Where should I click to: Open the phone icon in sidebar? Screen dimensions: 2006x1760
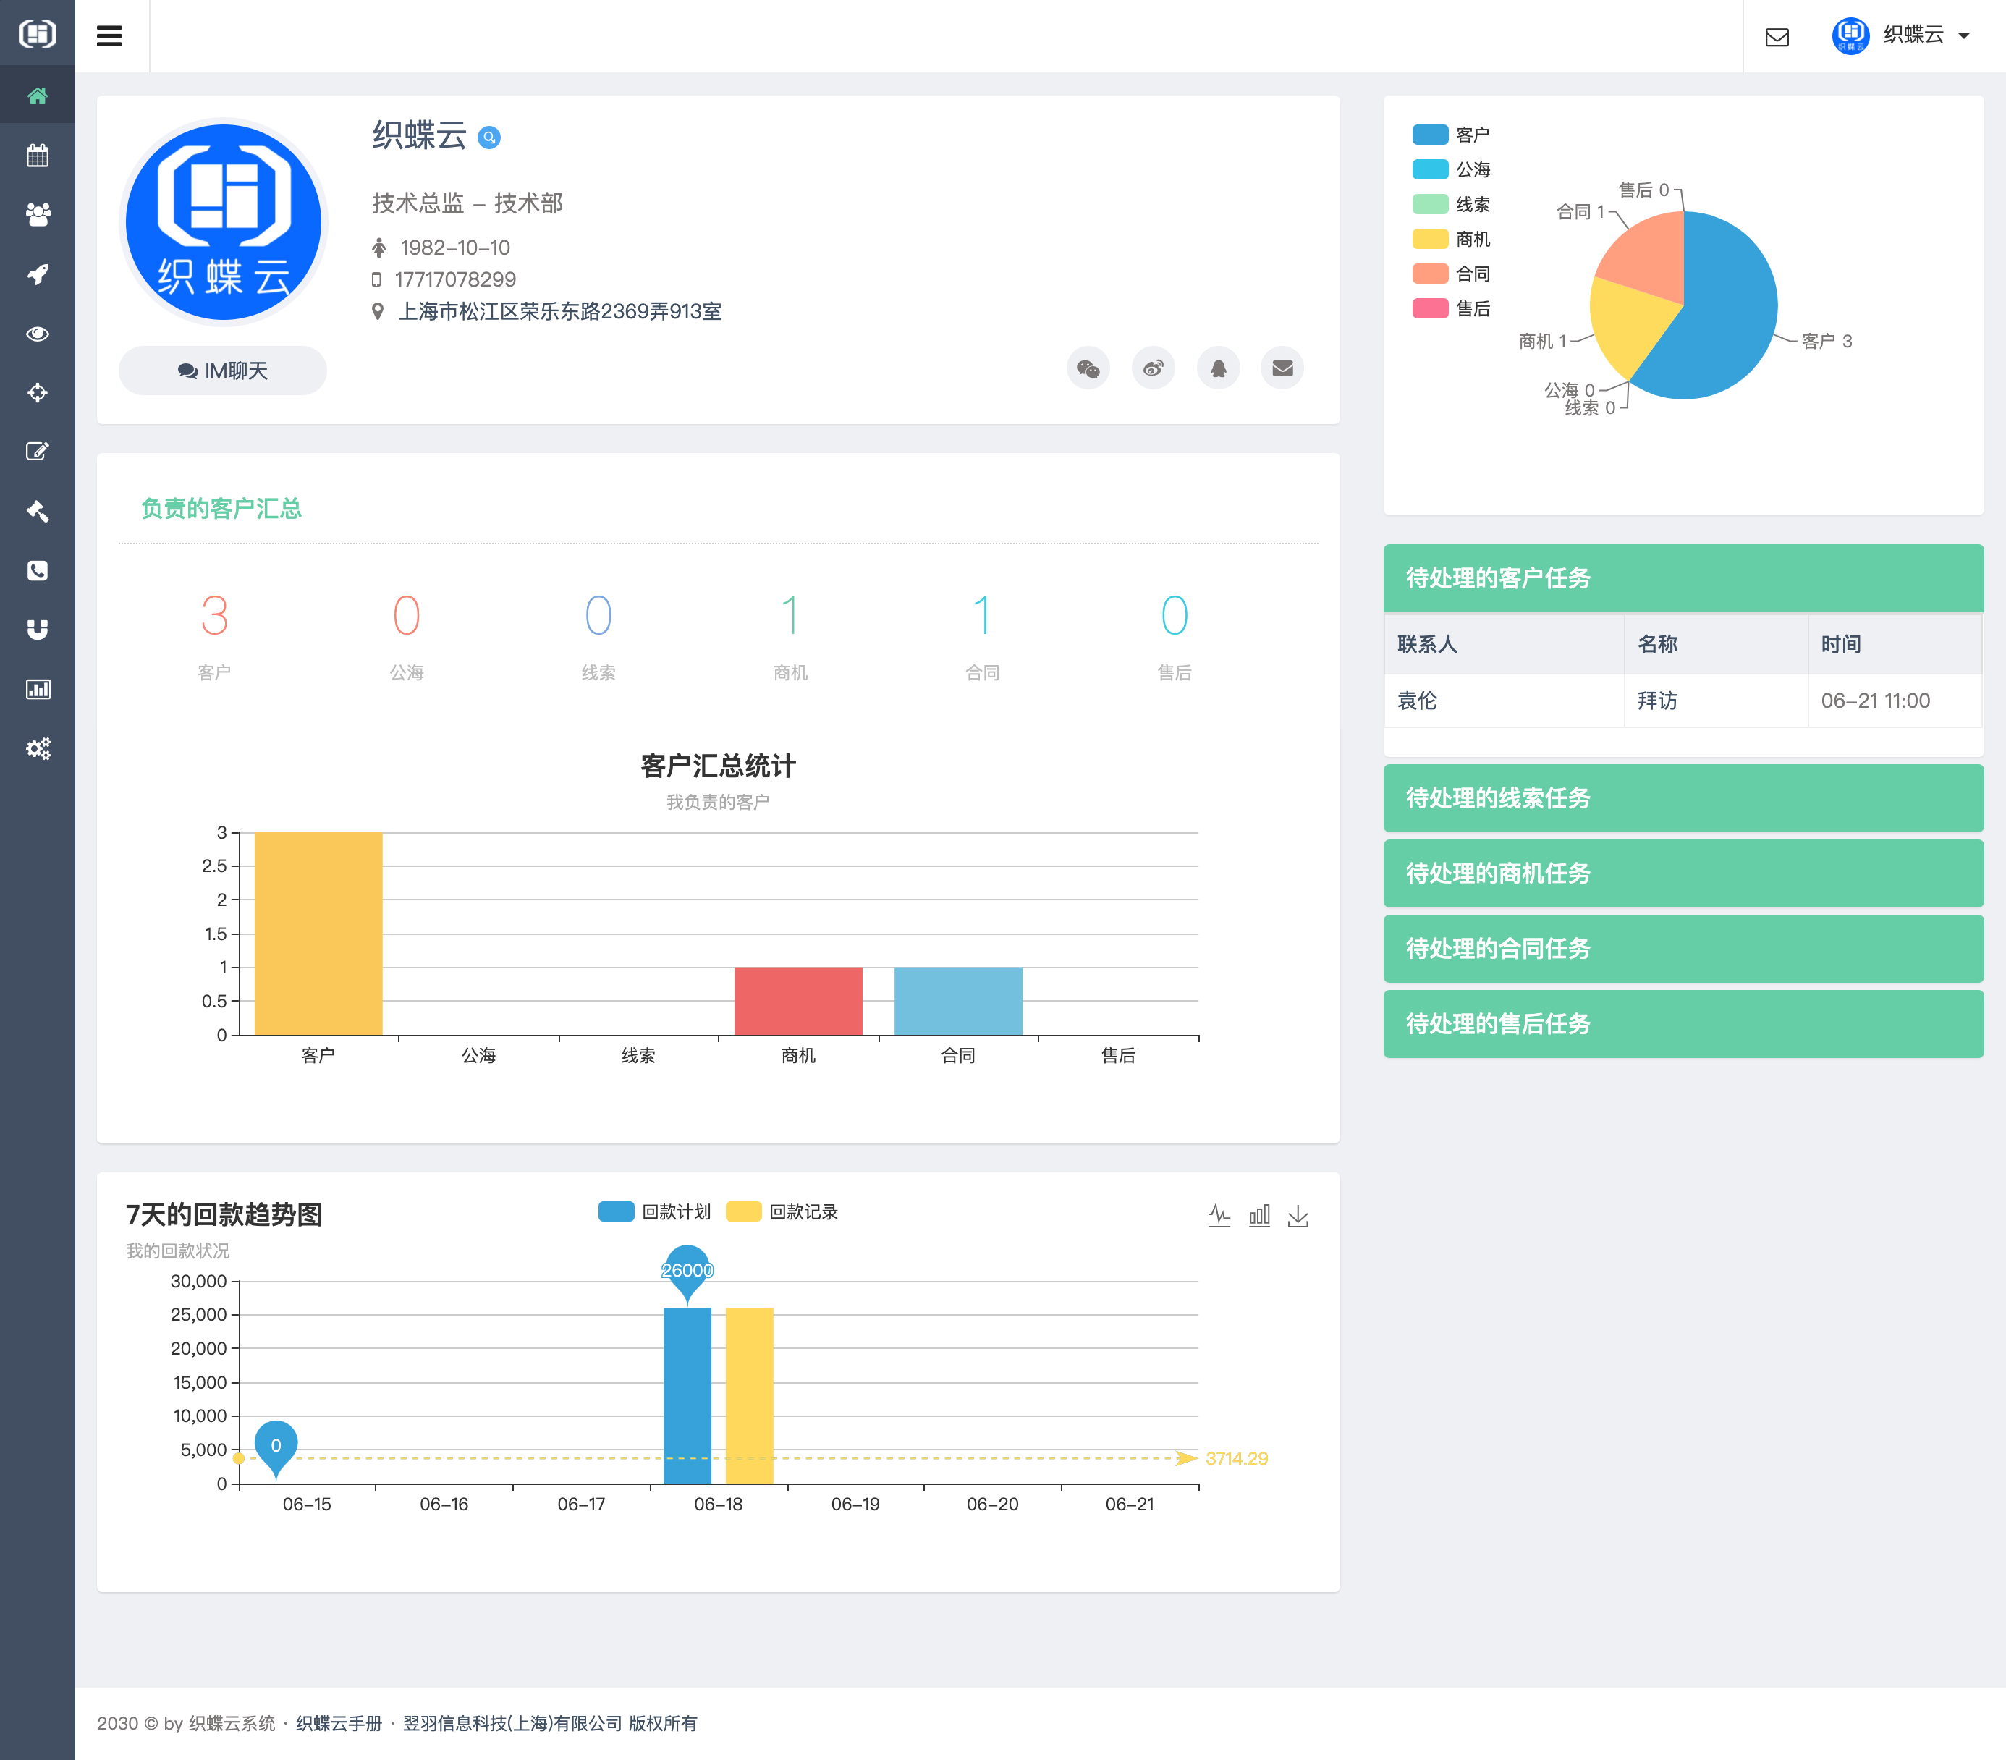tap(38, 570)
